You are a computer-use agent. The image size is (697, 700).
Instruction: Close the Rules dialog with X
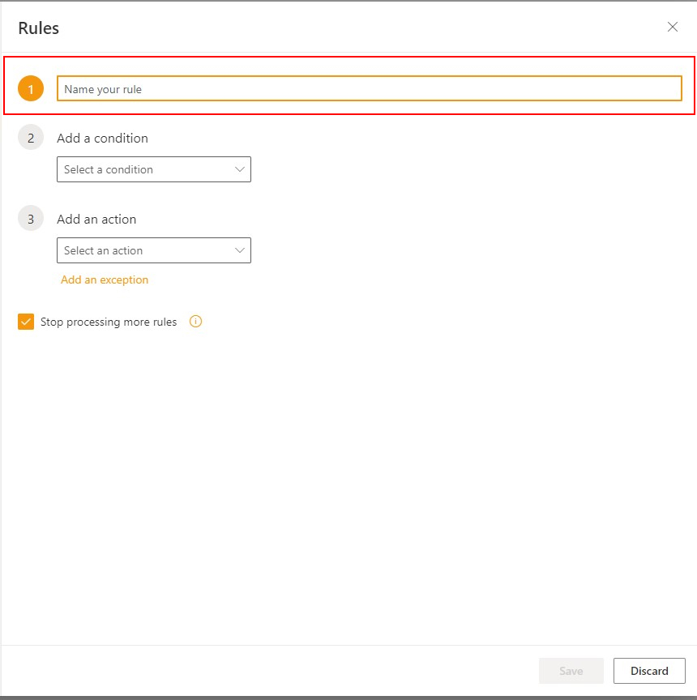pos(672,27)
